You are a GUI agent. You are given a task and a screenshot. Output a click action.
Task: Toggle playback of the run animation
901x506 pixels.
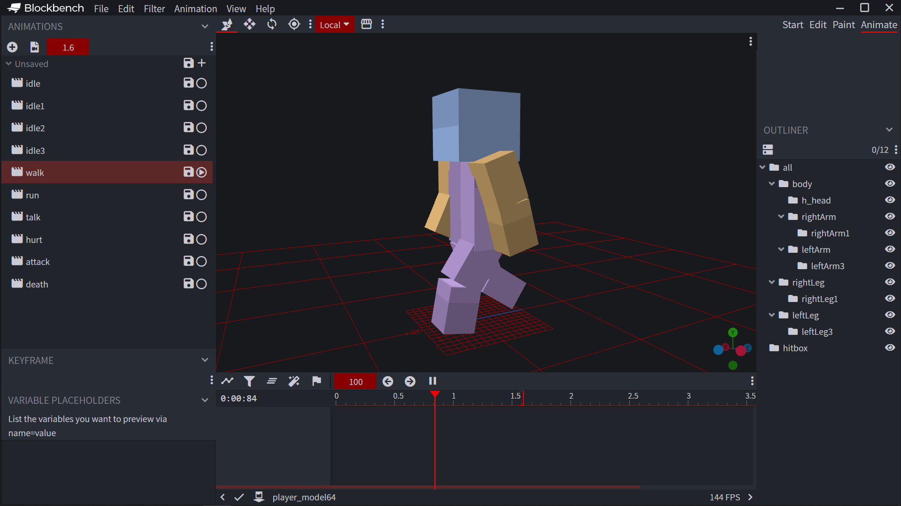(201, 195)
